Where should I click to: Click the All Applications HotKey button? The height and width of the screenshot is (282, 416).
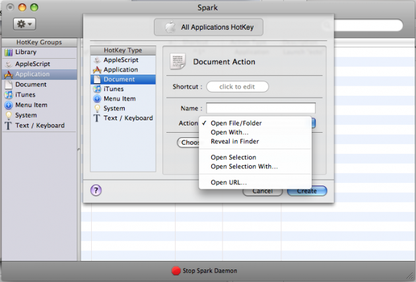[209, 27]
